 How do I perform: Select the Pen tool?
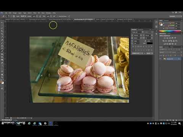click(x=2, y=63)
